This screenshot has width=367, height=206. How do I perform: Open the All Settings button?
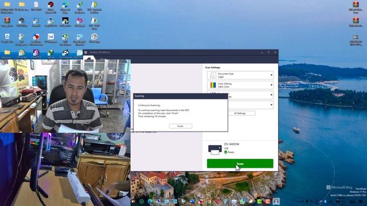[x=240, y=113]
